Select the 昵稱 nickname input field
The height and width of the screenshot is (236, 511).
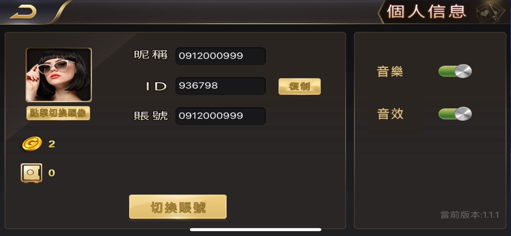coord(221,56)
